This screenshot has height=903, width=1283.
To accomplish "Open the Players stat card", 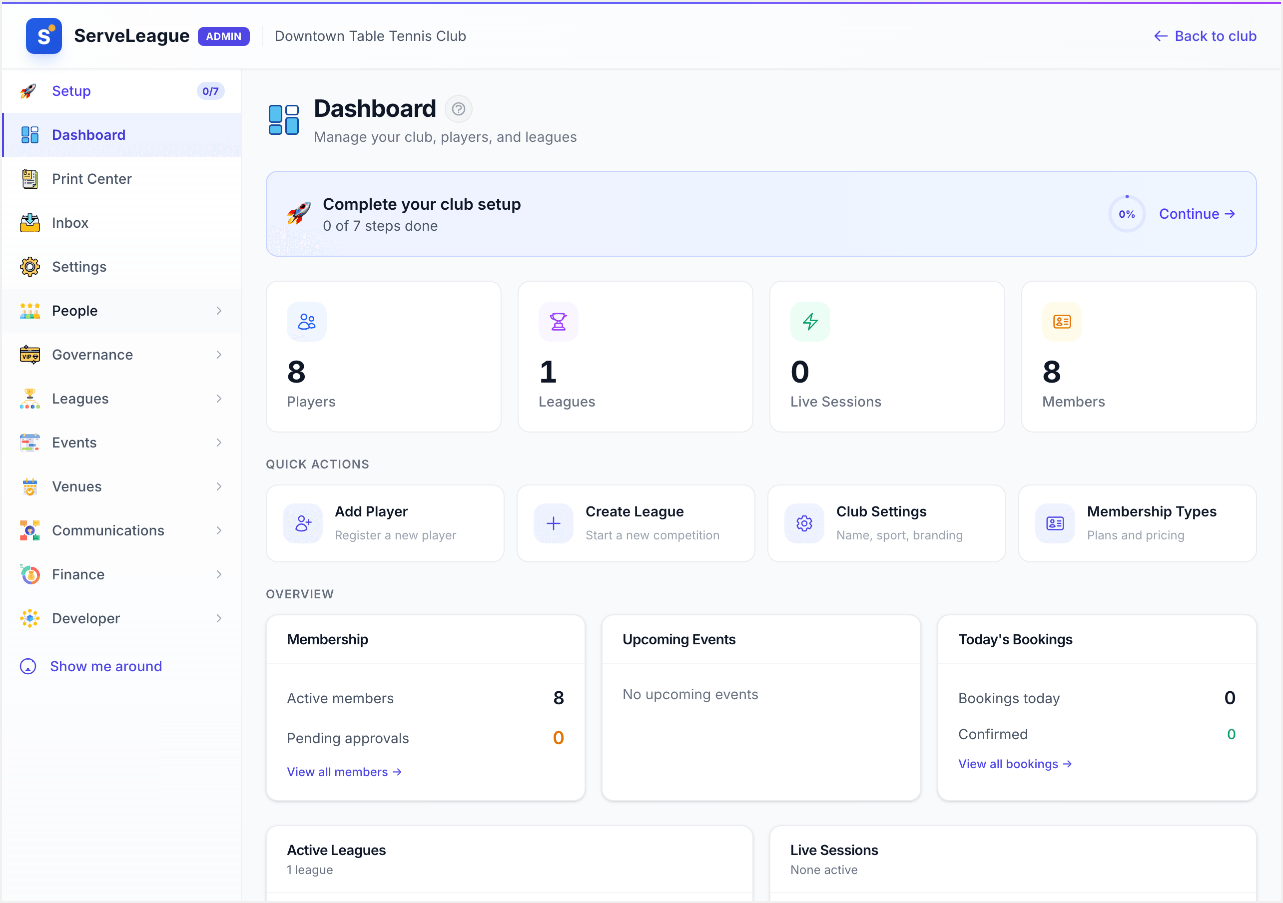I will coord(383,357).
